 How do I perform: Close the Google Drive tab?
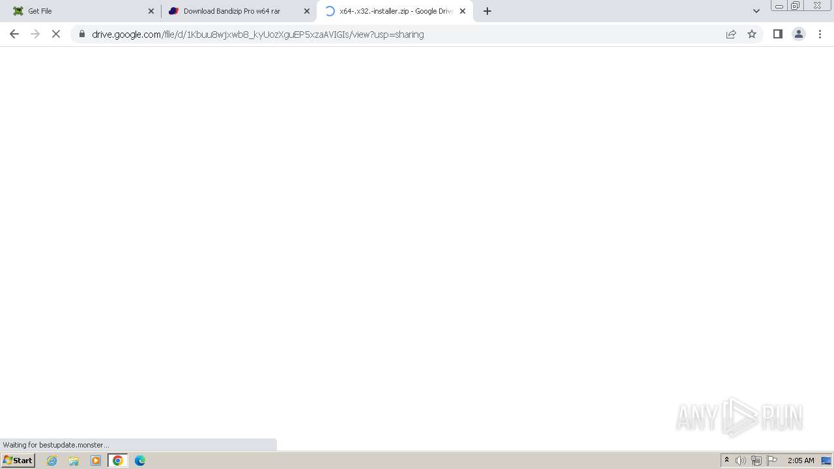click(x=463, y=11)
